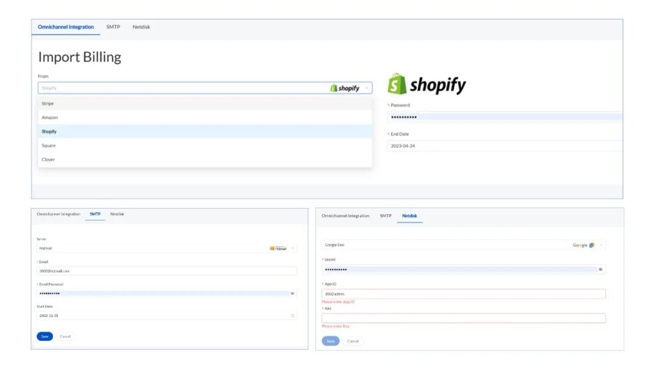Open Netdisk tab in the SMTP panel

coord(117,214)
